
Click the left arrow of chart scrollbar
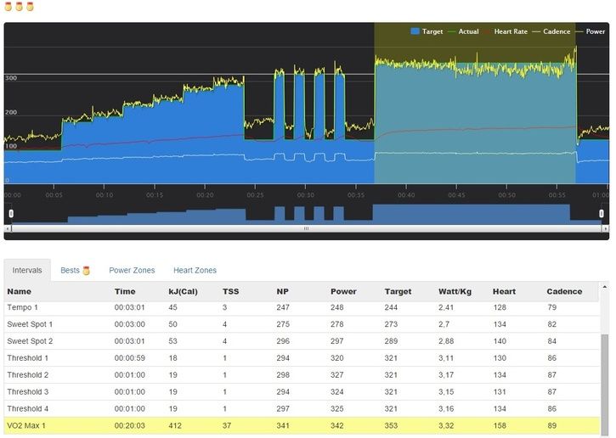pos(8,228)
